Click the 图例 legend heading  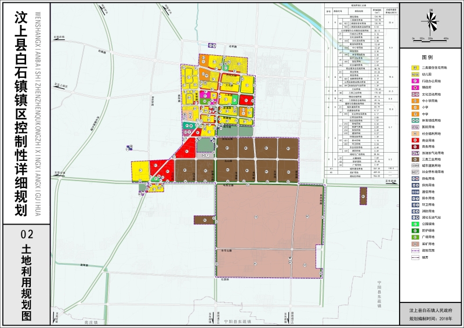click(x=428, y=57)
